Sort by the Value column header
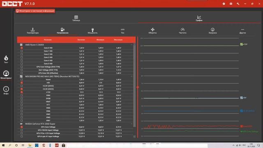 click(x=81, y=40)
